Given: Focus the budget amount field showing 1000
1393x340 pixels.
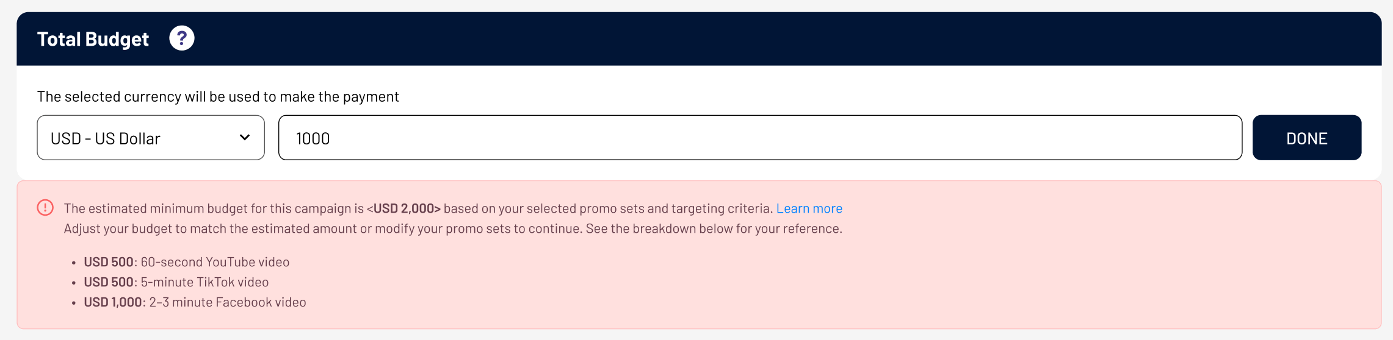Looking at the screenshot, I should (x=760, y=138).
